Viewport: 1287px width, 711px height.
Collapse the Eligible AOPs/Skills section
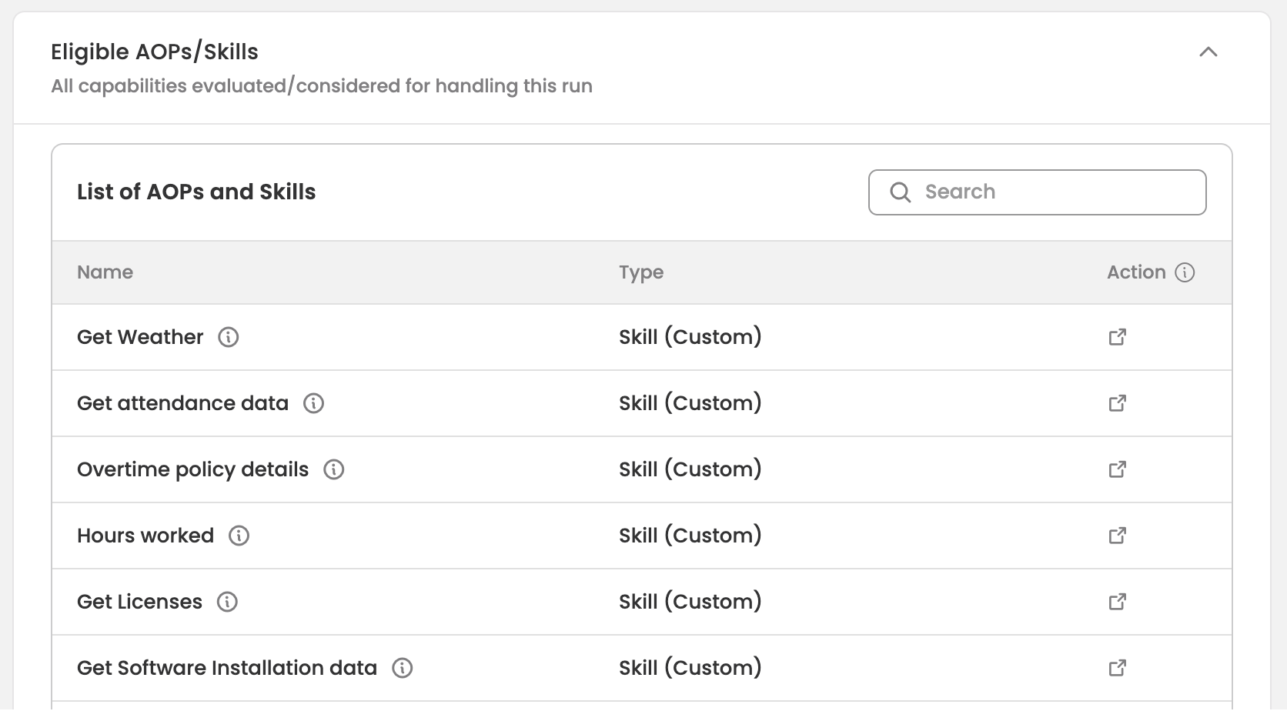click(1208, 52)
